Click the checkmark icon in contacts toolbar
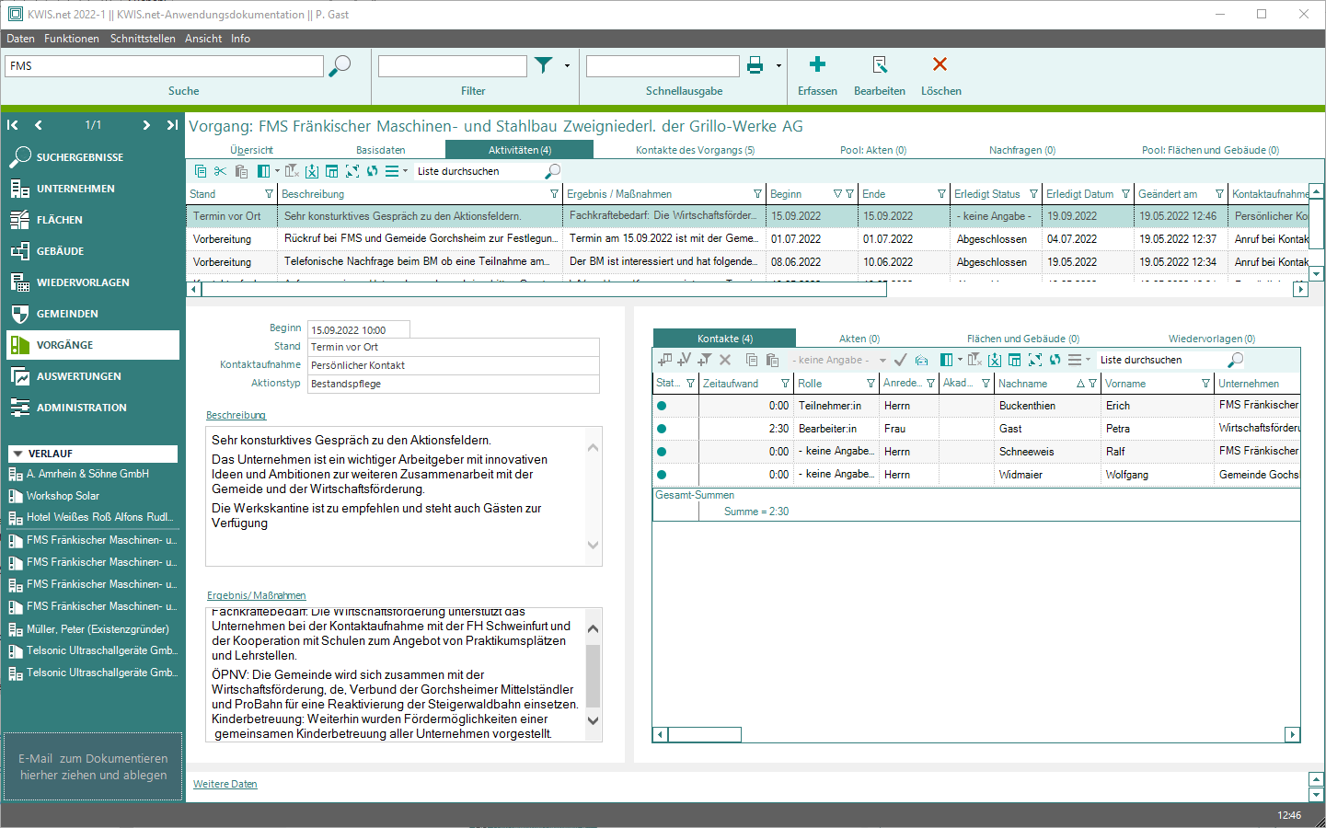Screen dimensions: 1326x828 pyautogui.click(x=900, y=360)
